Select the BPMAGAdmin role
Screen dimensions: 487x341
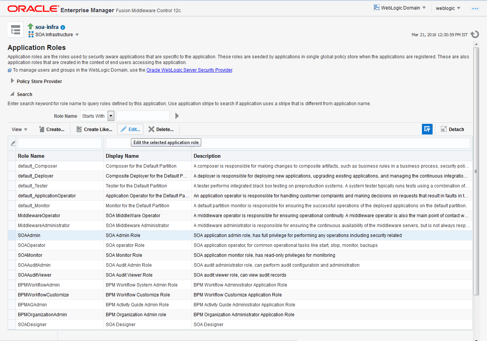[x=32, y=305]
